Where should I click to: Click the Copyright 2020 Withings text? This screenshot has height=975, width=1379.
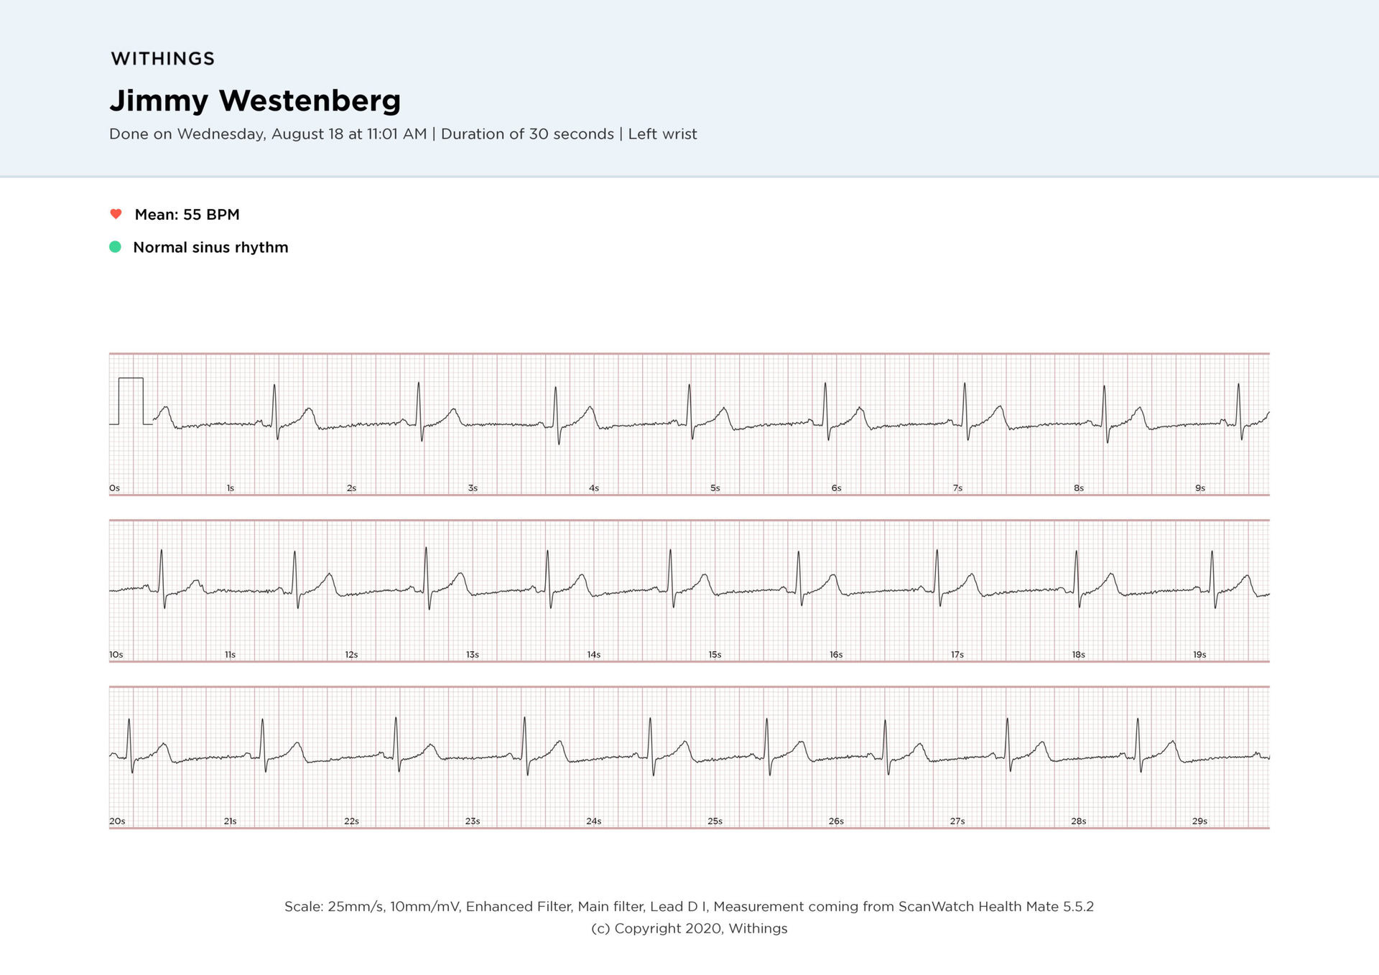point(689,929)
